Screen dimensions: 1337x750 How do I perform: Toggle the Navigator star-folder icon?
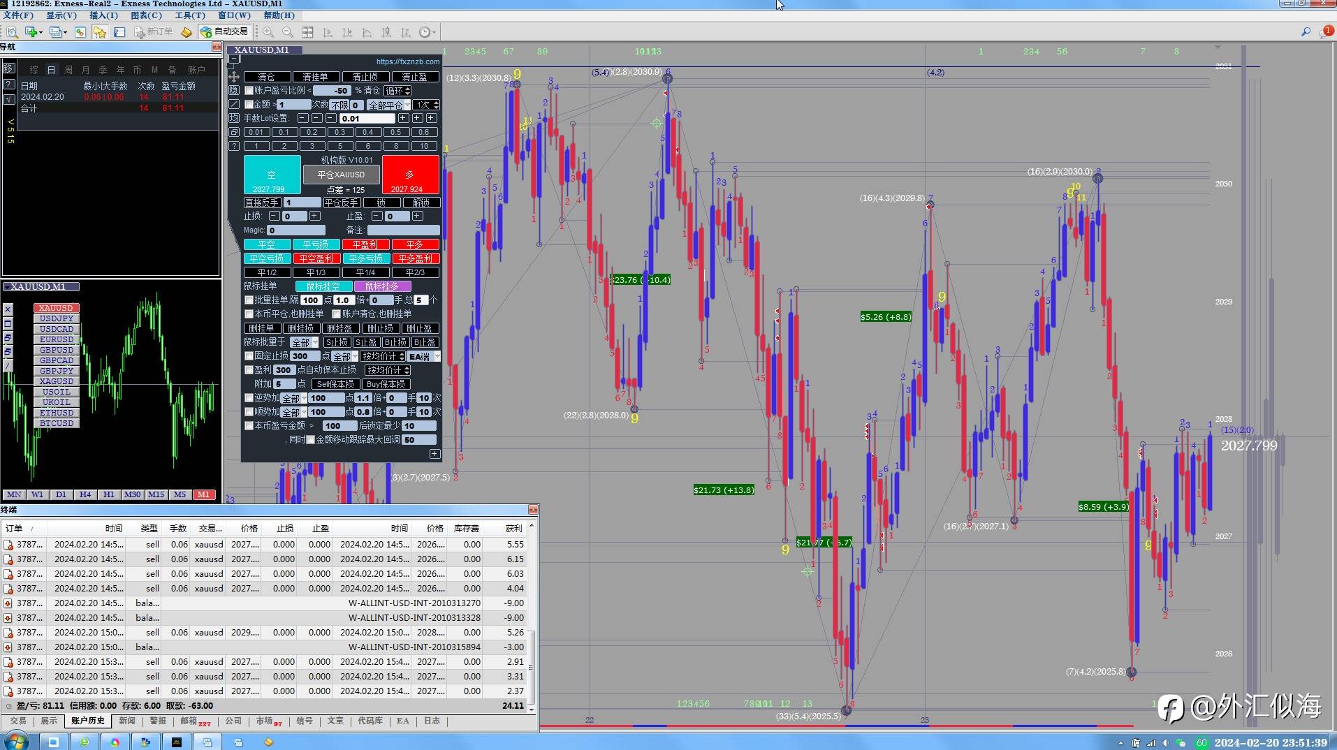100,31
